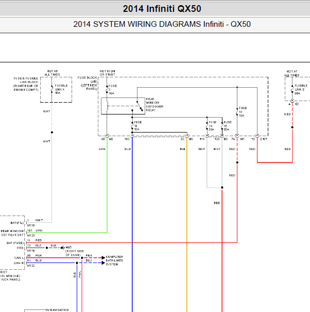Click the 'W/ NAVIGATION' label

click(x=58, y=310)
